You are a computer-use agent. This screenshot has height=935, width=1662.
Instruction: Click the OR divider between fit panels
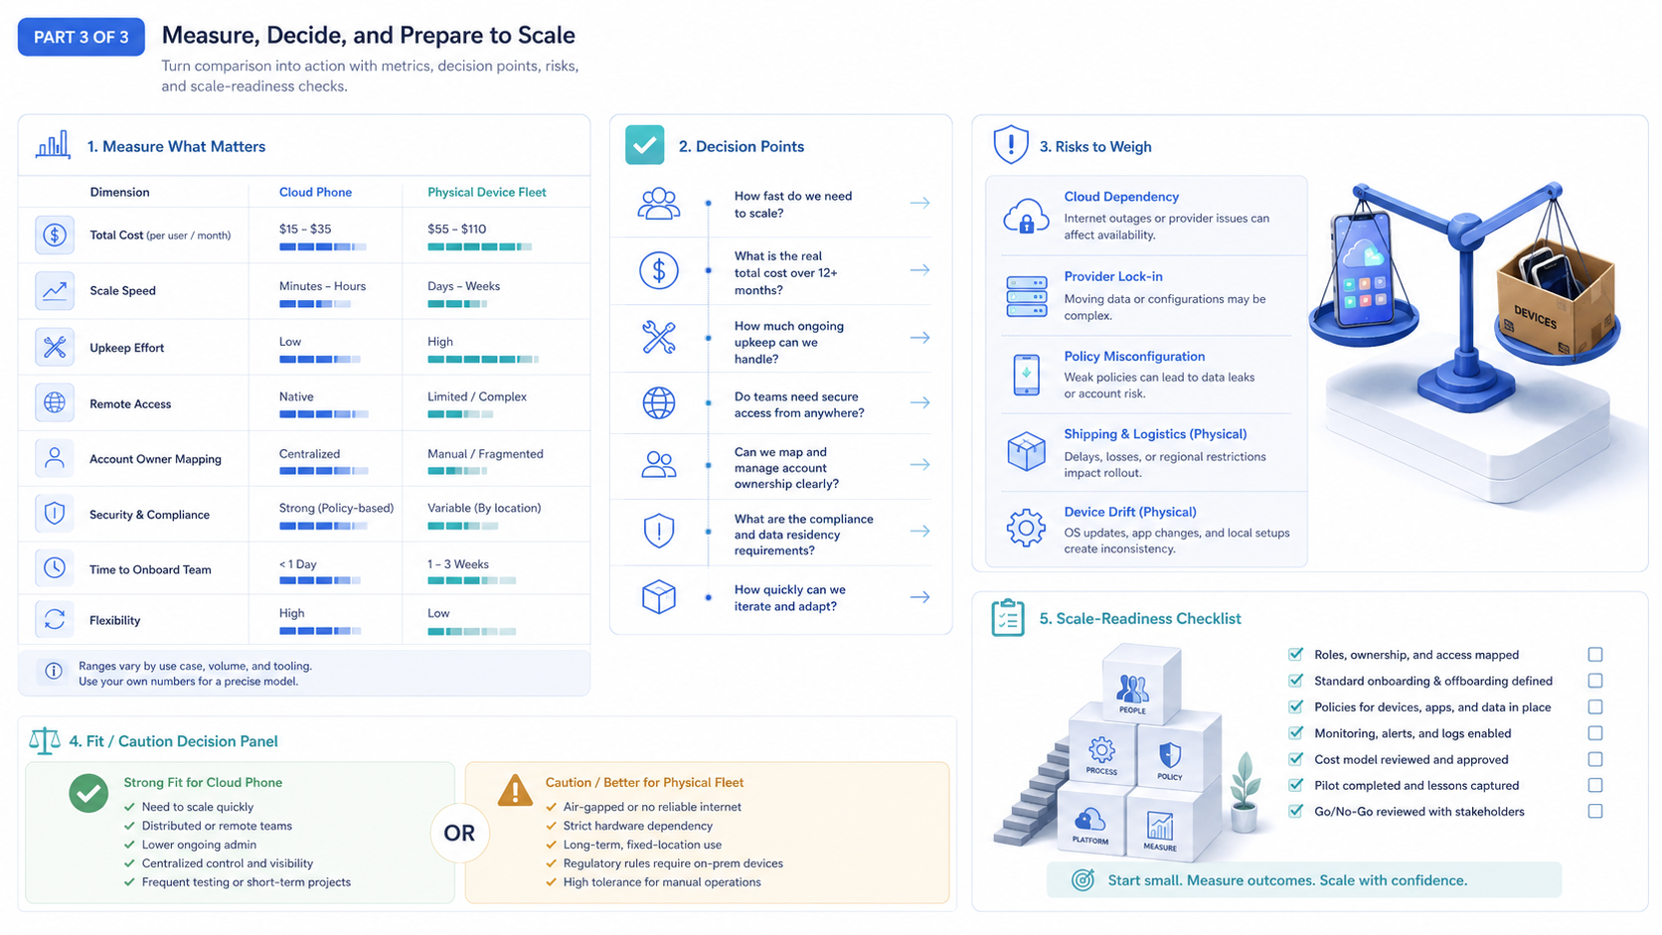pos(459,833)
